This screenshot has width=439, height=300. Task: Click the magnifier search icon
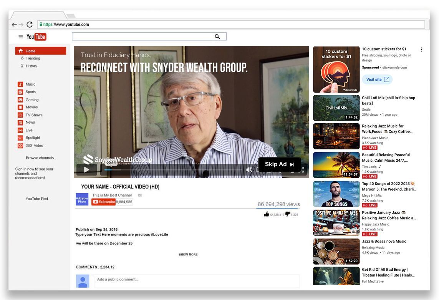(217, 36)
